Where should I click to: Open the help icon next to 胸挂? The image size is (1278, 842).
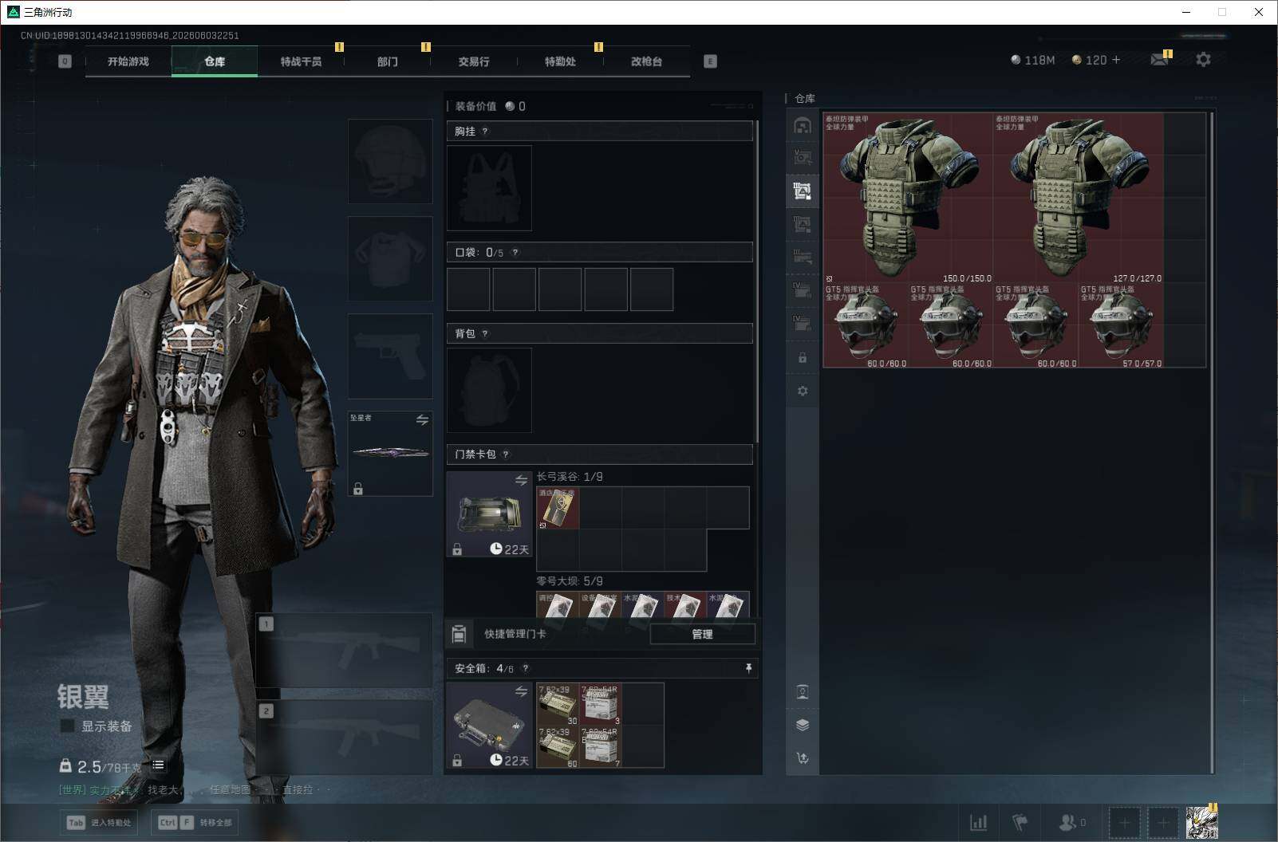(485, 132)
